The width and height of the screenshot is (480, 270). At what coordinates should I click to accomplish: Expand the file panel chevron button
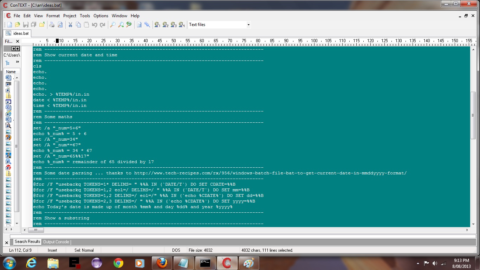[17, 62]
